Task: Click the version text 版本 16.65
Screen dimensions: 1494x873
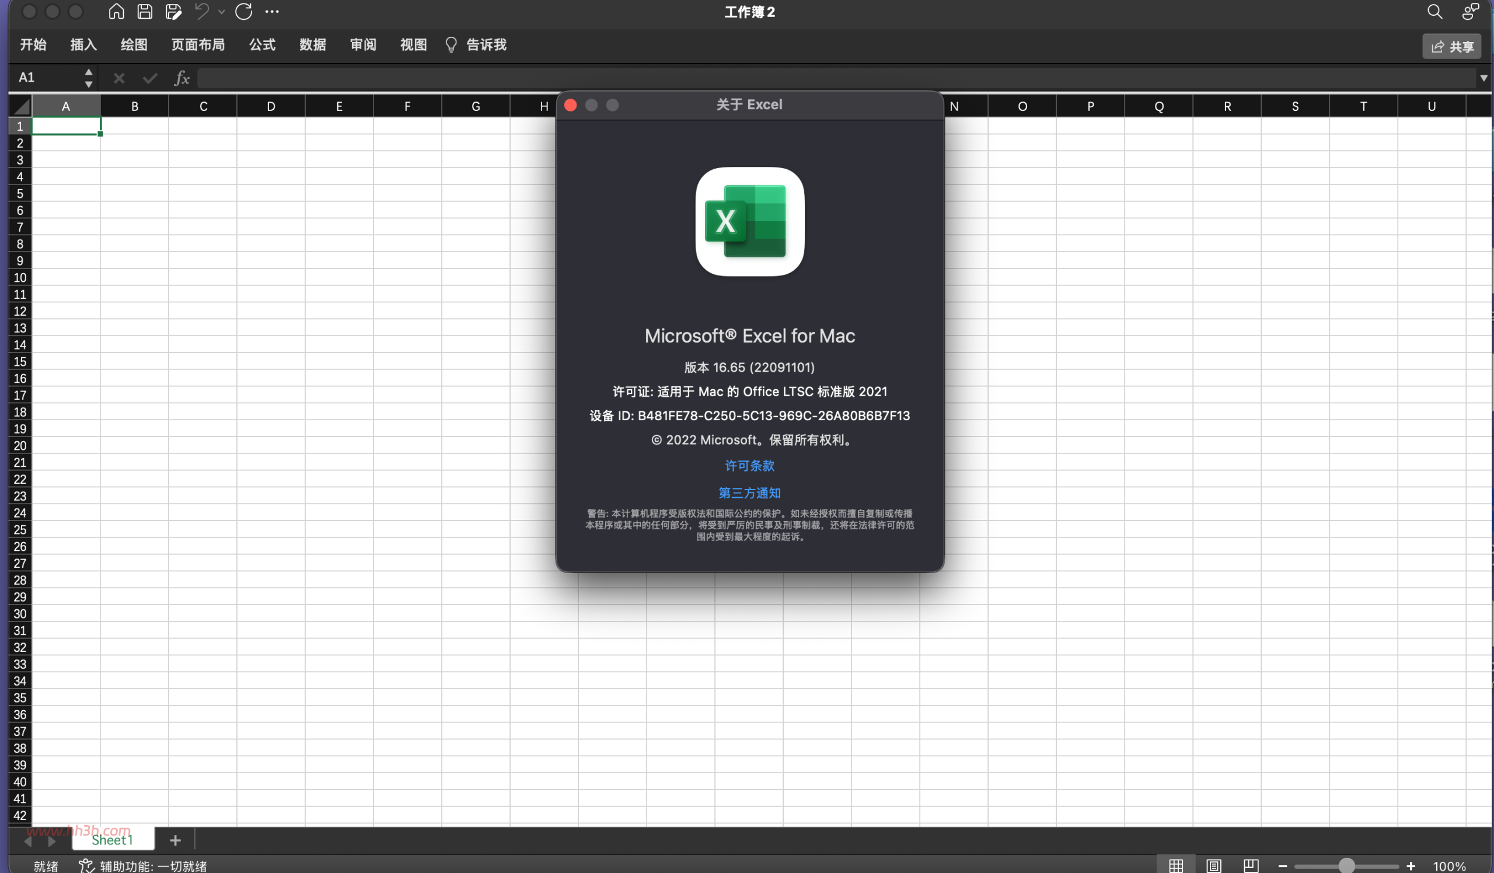Action: pos(749,368)
